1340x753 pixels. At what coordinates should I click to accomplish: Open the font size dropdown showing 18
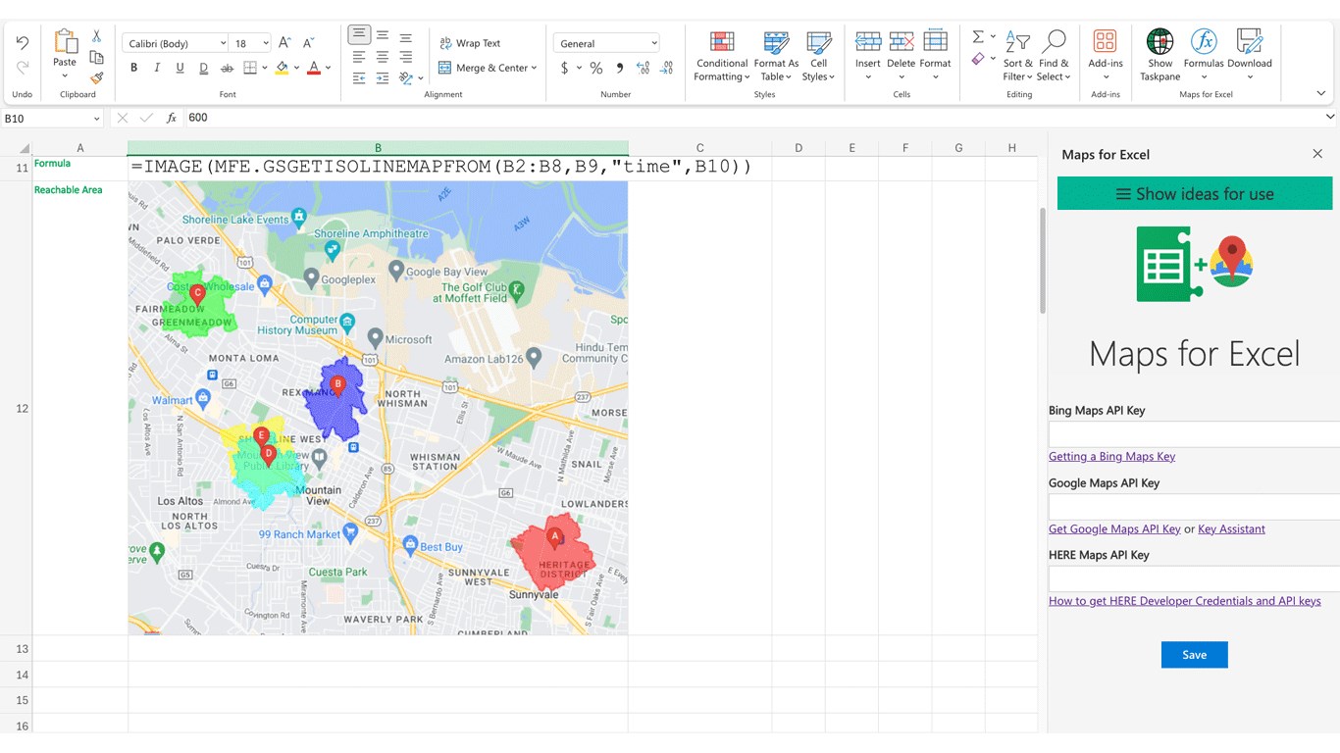click(x=251, y=43)
